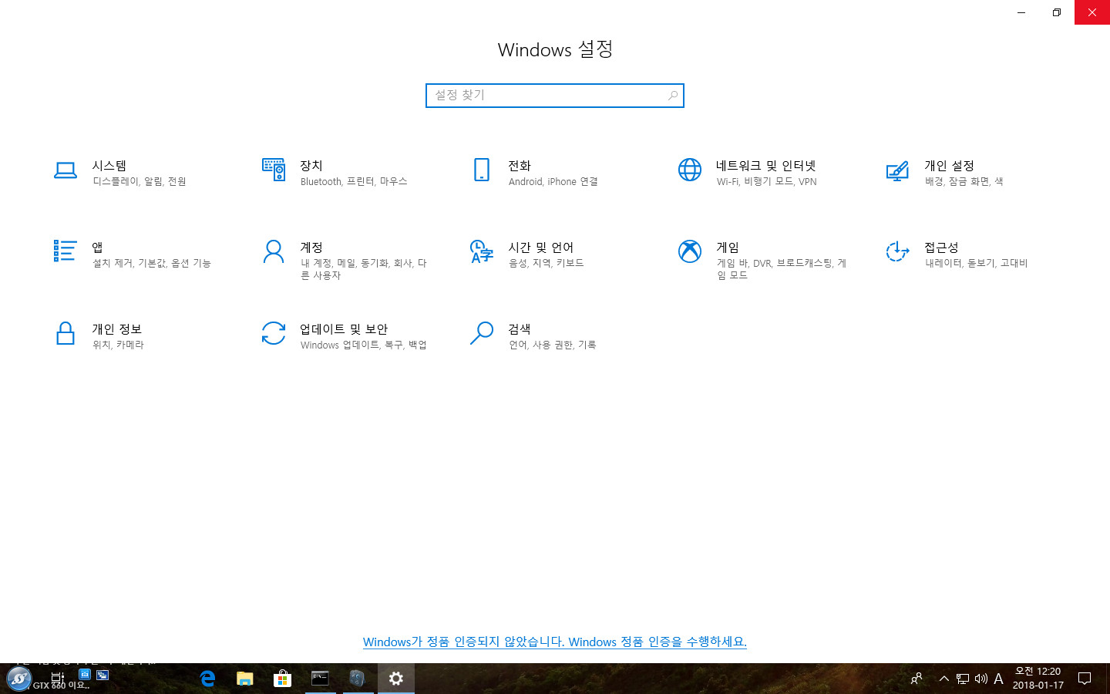Minimize the Windows 설정 window
The width and height of the screenshot is (1110, 694).
[1021, 12]
